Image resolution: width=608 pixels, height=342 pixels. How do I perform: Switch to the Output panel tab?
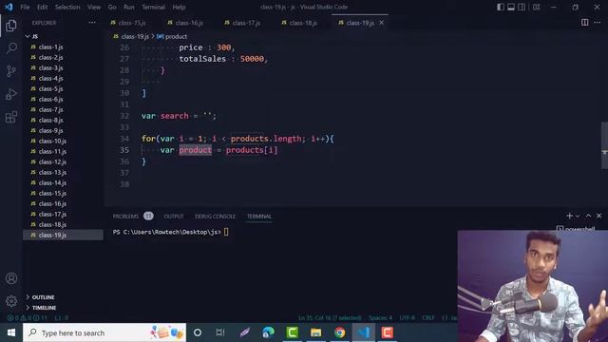tap(174, 216)
